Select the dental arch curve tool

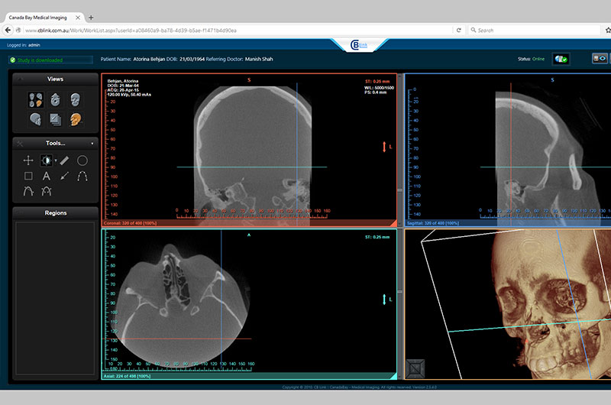tap(82, 177)
